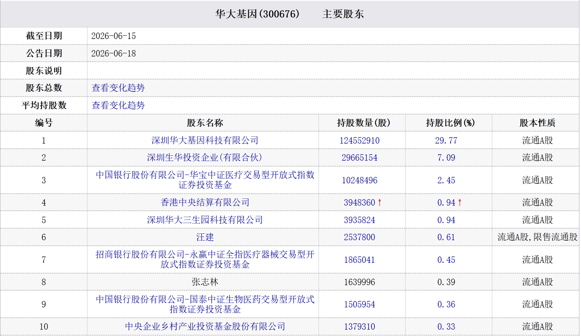The height and width of the screenshot is (336, 581).
Task: Select the 股东名称 column header
Action: [205, 123]
